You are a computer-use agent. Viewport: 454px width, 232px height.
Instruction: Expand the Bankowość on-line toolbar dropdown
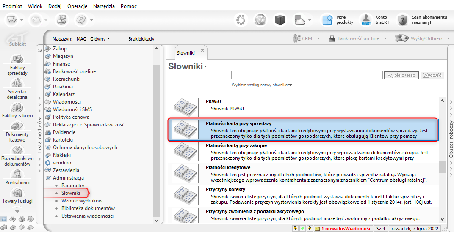(385, 38)
